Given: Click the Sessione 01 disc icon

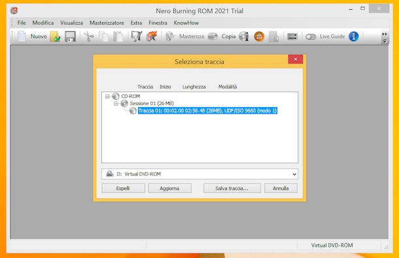Looking at the screenshot, I should coord(124,103).
